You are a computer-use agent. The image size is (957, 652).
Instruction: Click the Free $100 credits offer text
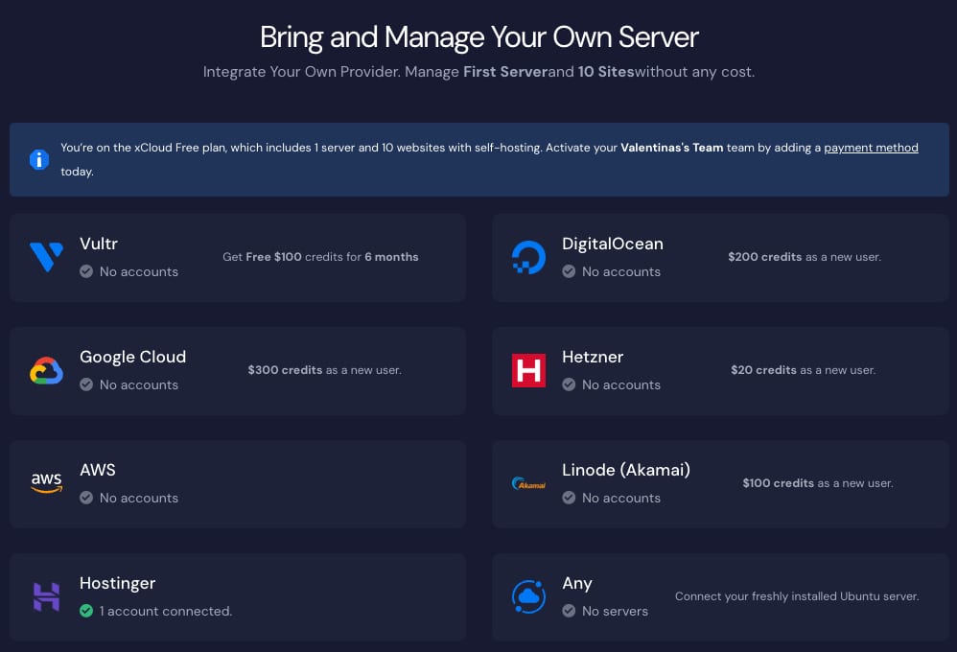click(x=320, y=257)
